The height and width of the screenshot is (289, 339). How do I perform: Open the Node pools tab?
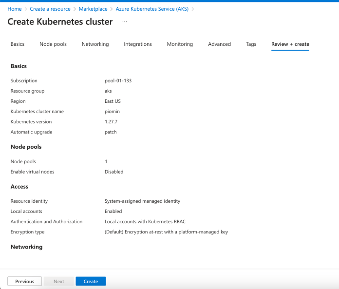click(x=53, y=44)
